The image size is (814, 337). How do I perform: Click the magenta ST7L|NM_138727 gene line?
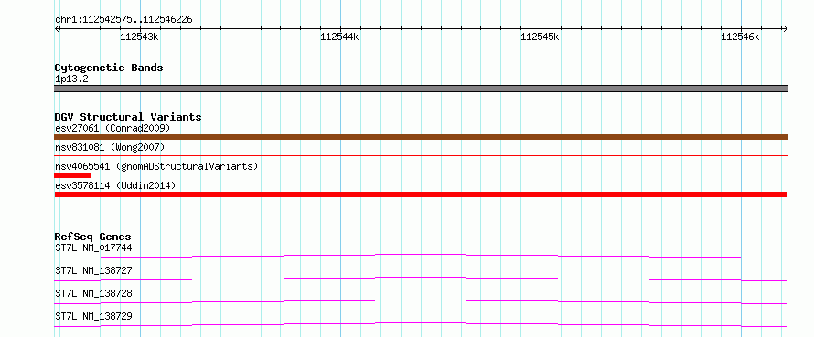pos(421,279)
